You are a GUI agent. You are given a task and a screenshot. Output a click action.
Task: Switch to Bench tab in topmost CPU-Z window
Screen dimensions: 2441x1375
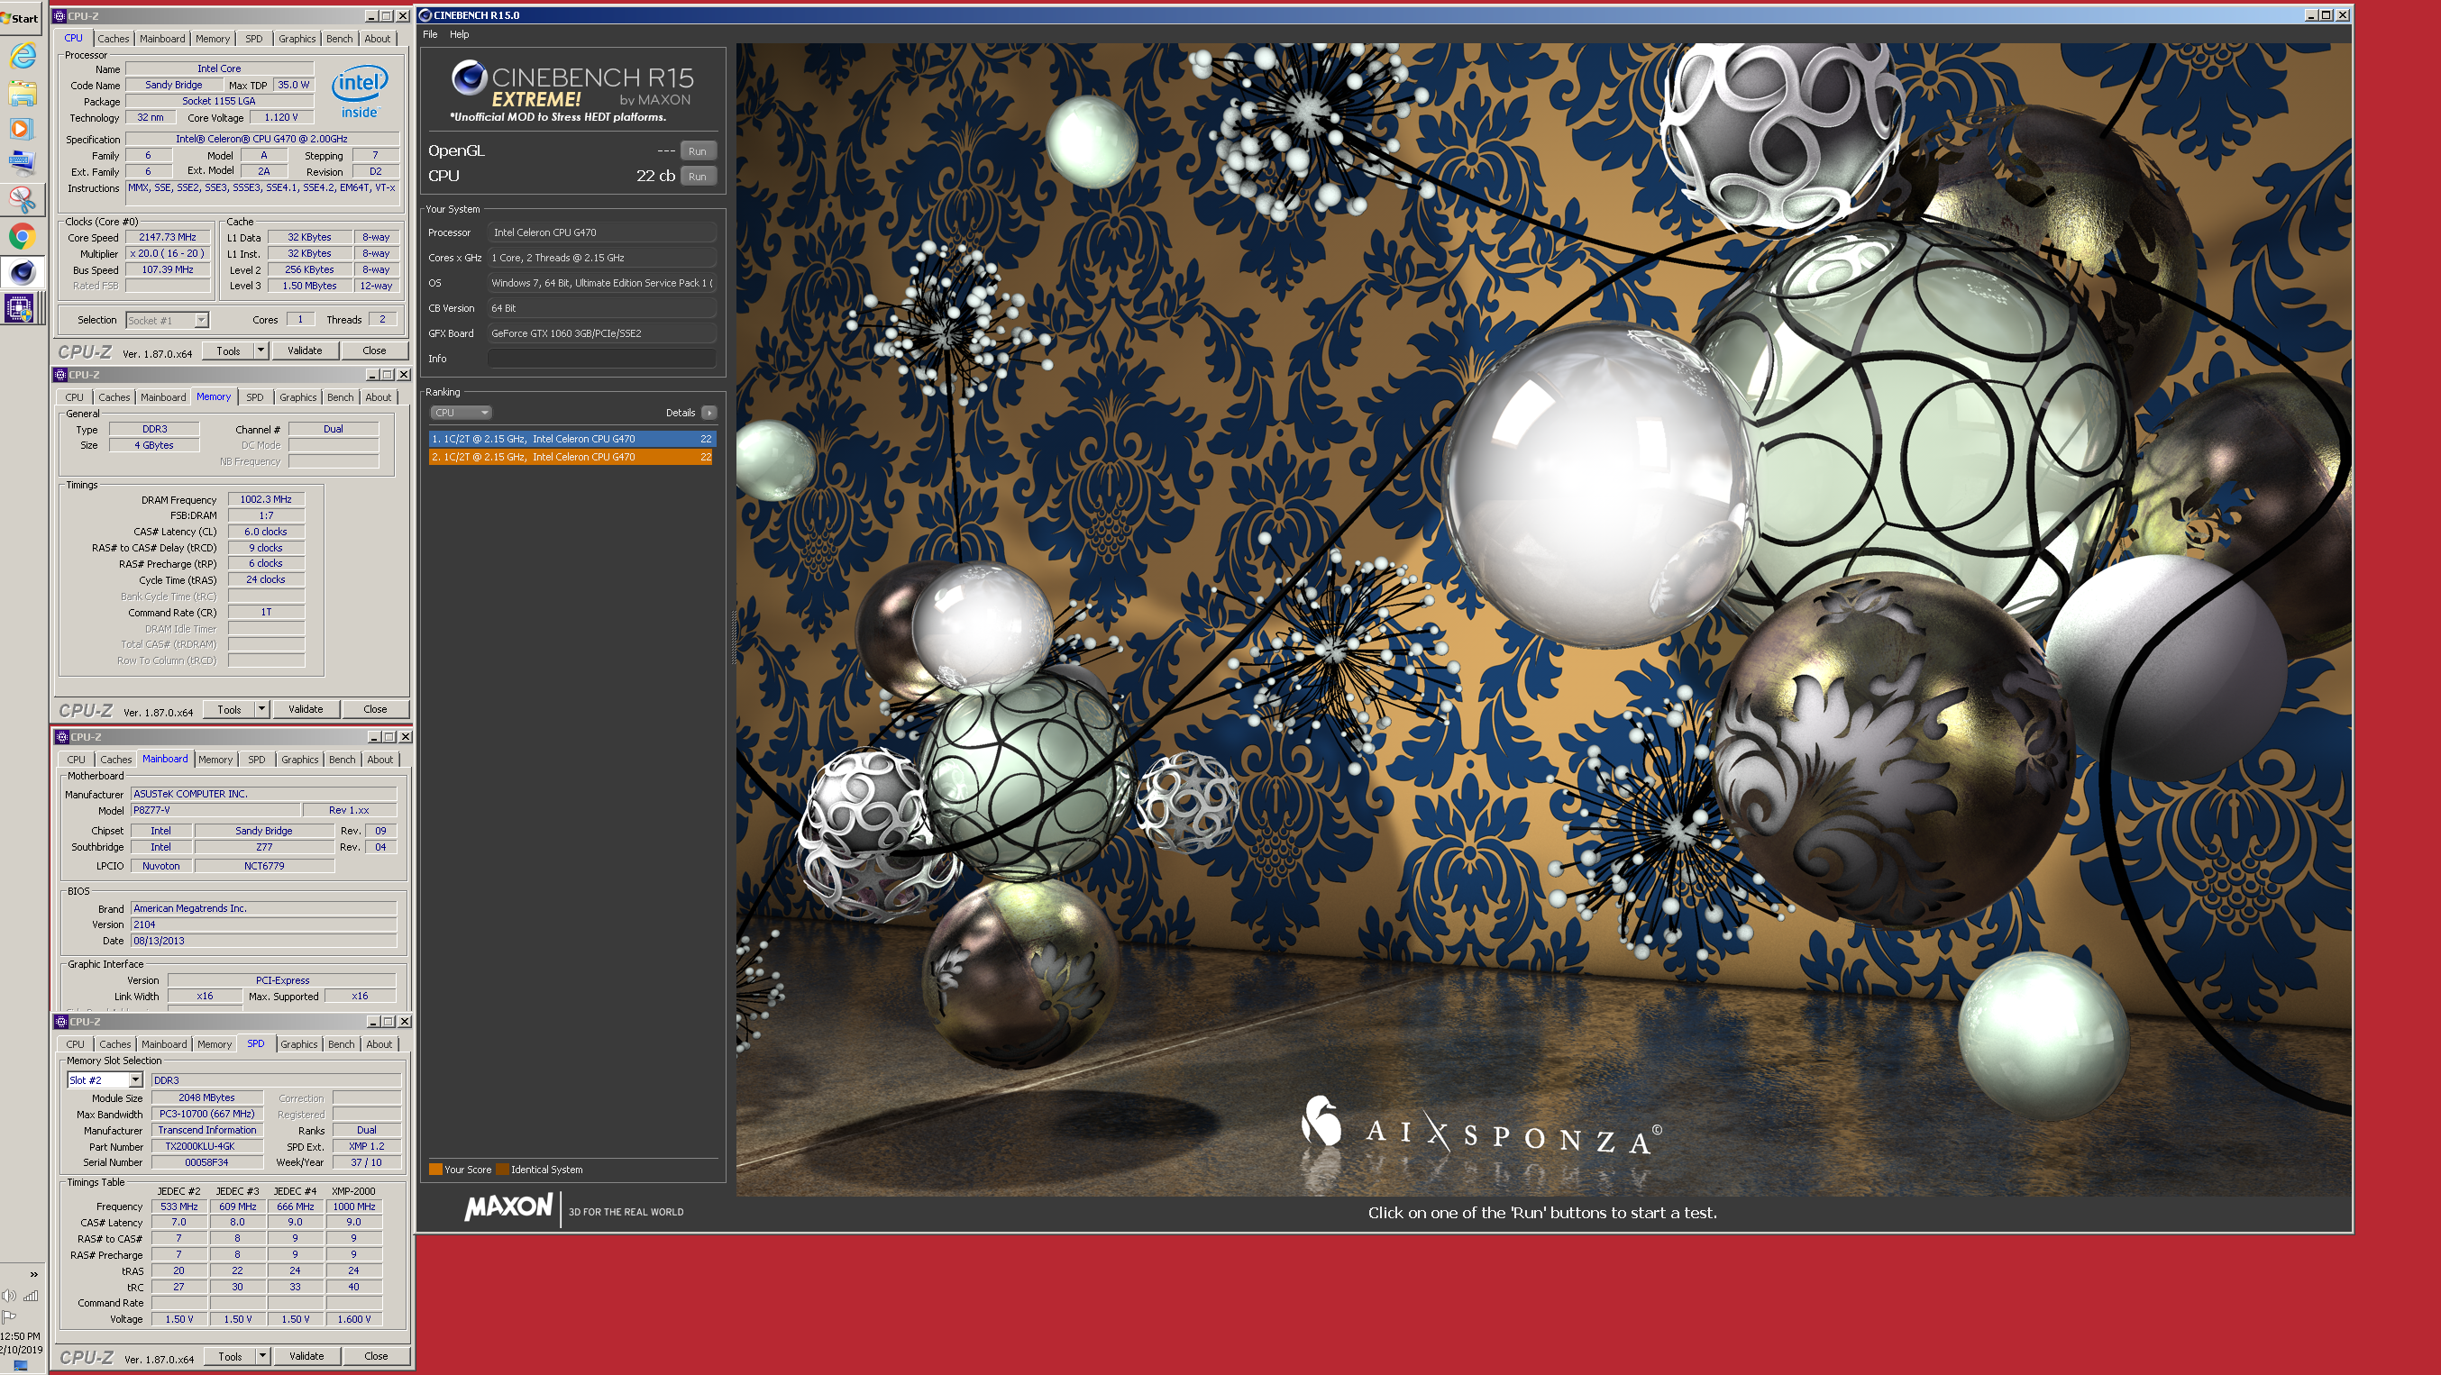[339, 39]
